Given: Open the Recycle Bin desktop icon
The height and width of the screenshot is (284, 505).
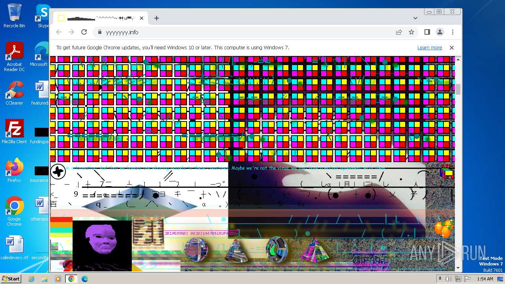Looking at the screenshot, I should click(x=14, y=16).
